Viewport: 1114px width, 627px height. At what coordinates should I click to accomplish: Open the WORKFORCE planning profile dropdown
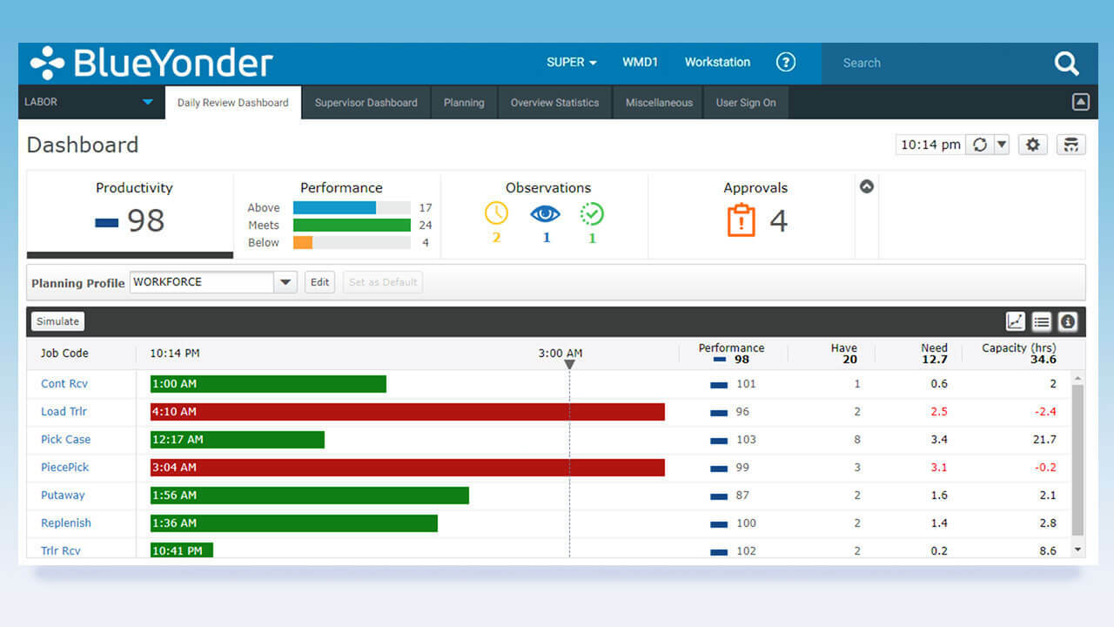285,281
